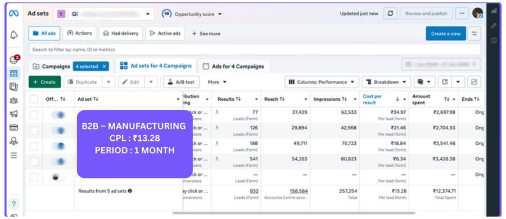Click the Create a view button

[446, 34]
